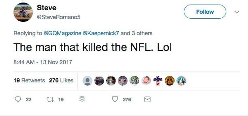248x116 pixels.
Task: View the list of 276 Likes
Action: click(x=61, y=80)
